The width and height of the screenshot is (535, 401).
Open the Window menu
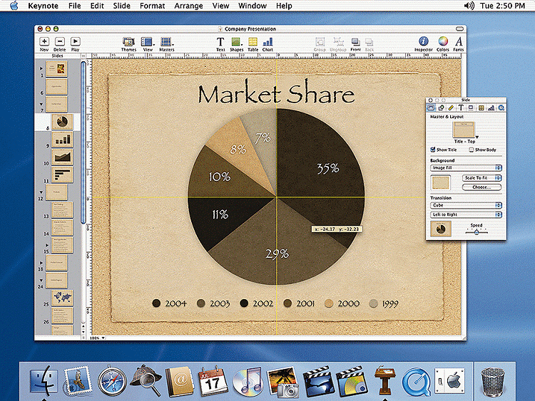coord(252,6)
